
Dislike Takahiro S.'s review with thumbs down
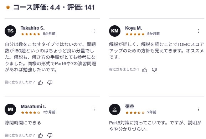pyautogui.click(x=50, y=83)
